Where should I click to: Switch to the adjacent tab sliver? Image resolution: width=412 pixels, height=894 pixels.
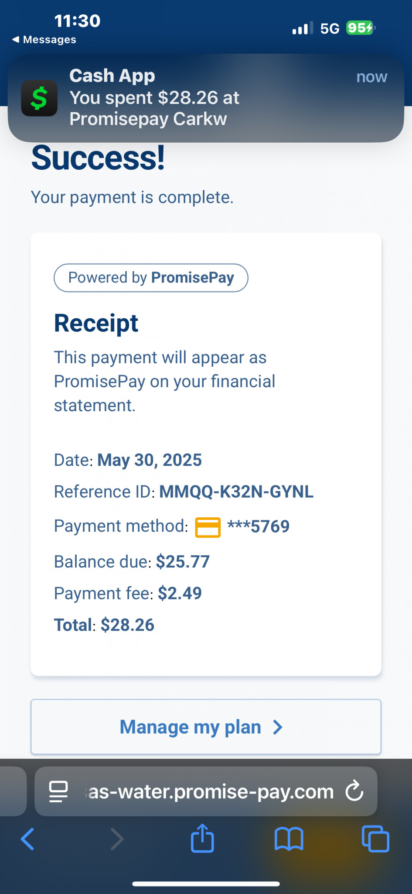[x=13, y=791]
